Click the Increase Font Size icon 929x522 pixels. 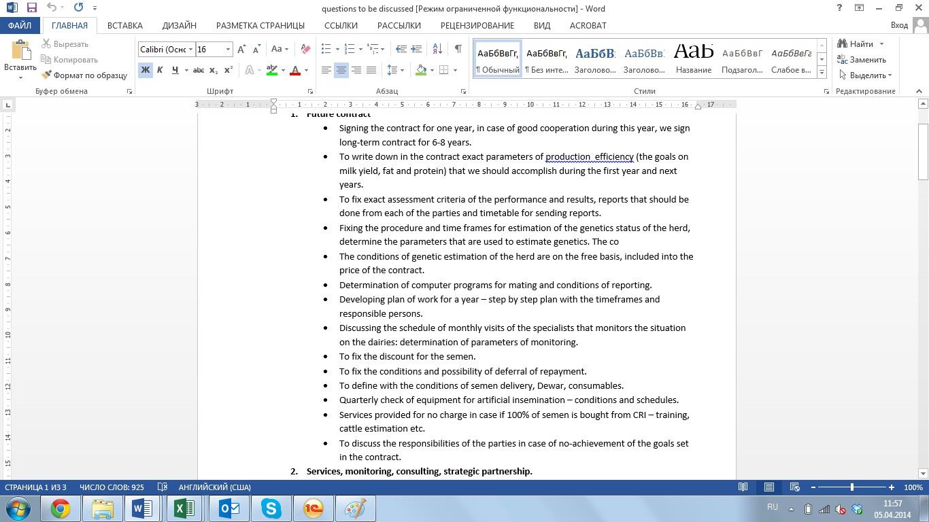click(241, 50)
